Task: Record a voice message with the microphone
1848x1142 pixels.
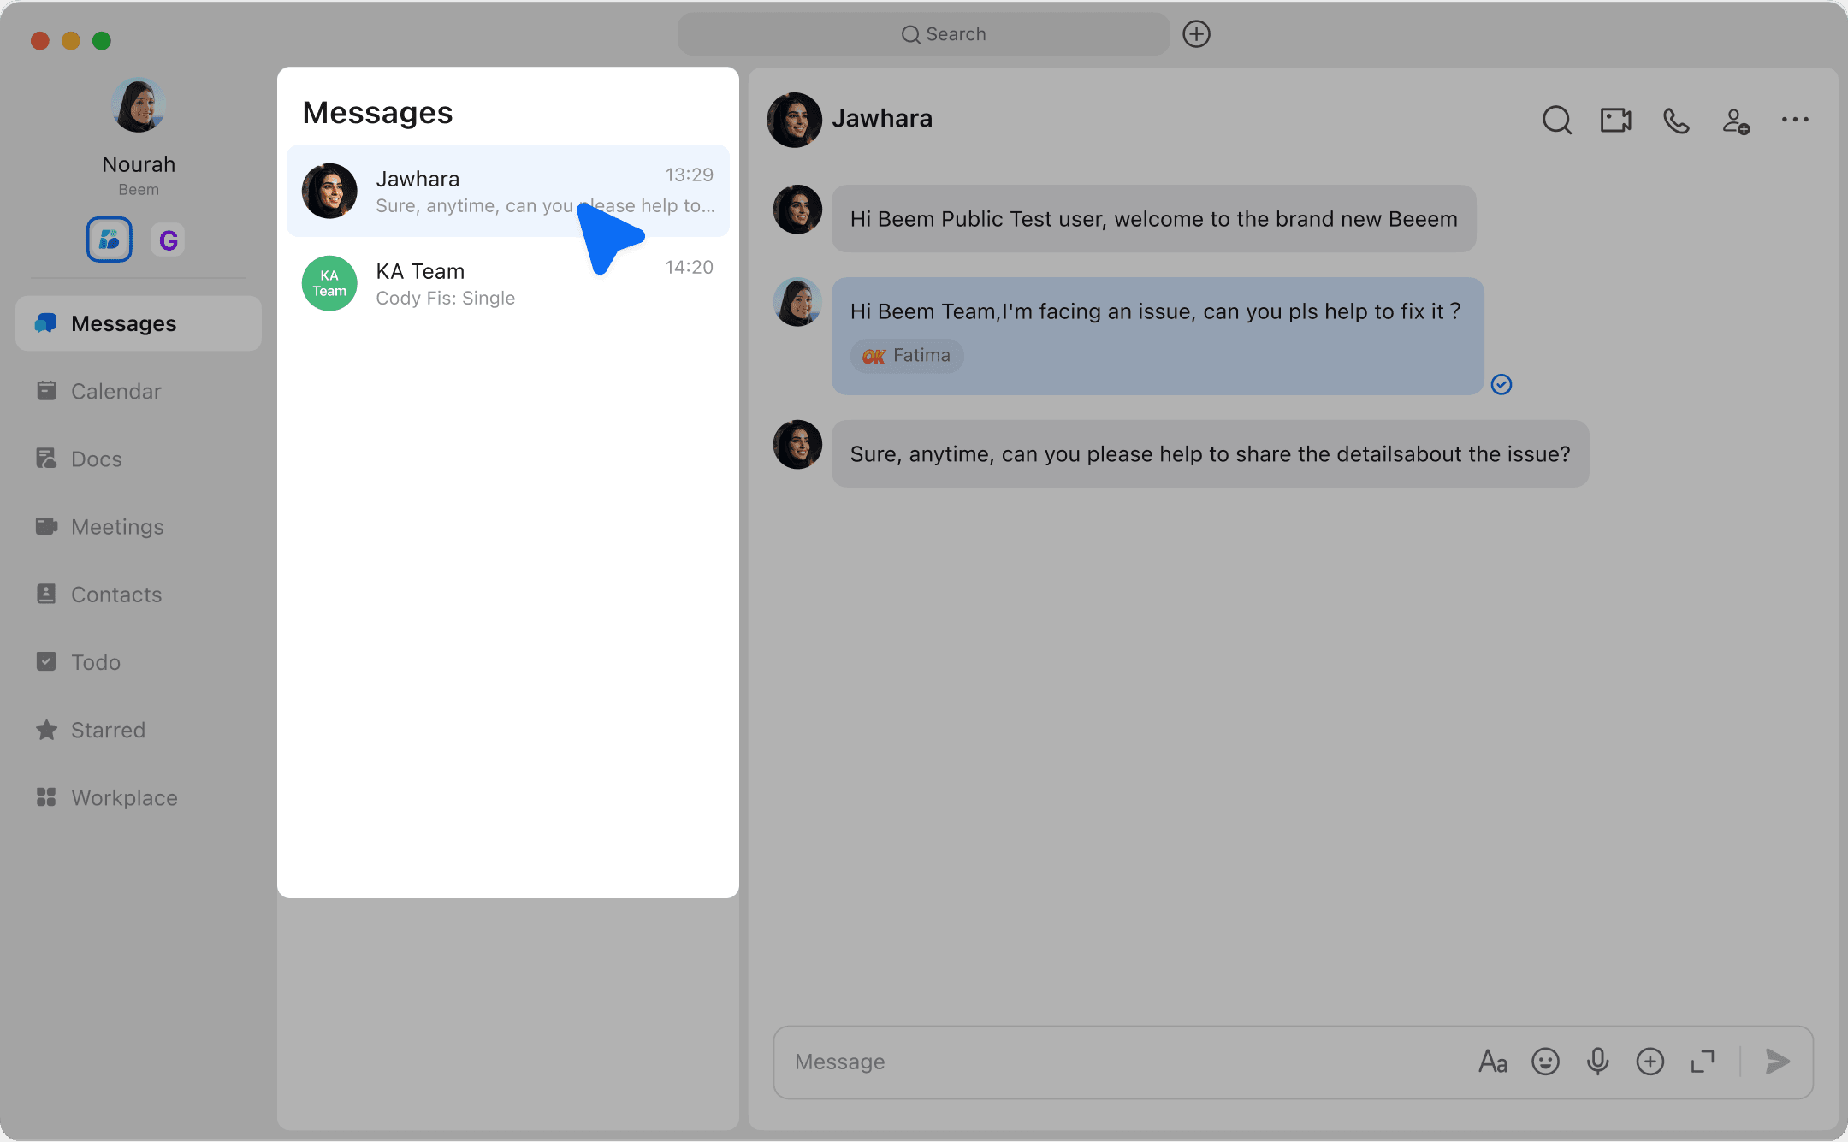Action: [1597, 1062]
